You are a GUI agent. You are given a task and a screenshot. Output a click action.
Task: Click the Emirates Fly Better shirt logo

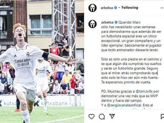point(23,62)
